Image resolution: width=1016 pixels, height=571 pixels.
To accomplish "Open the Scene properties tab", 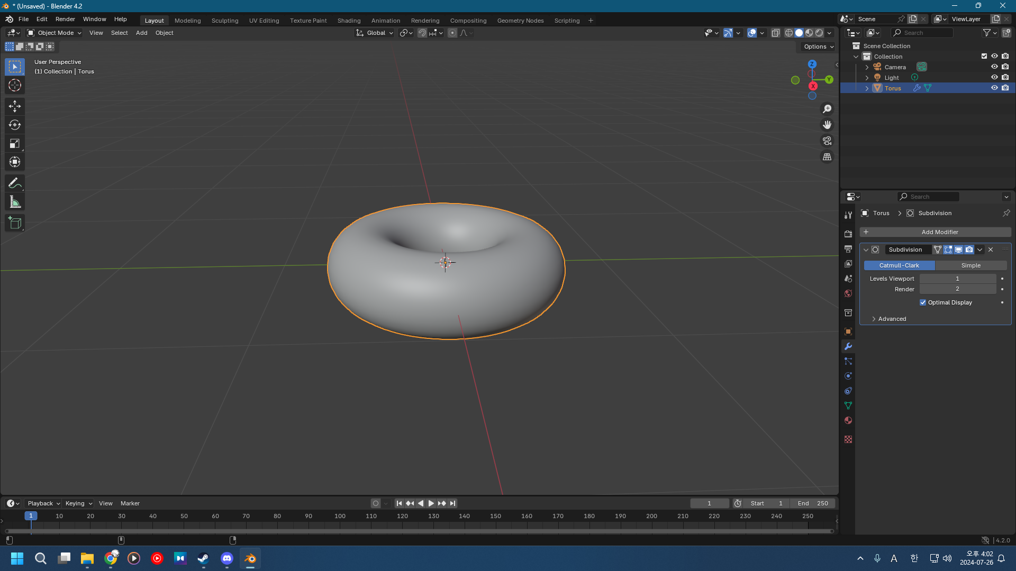I will [848, 278].
